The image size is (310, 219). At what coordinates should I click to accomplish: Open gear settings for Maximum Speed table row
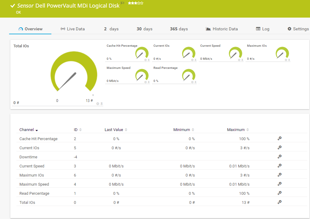click(x=279, y=184)
